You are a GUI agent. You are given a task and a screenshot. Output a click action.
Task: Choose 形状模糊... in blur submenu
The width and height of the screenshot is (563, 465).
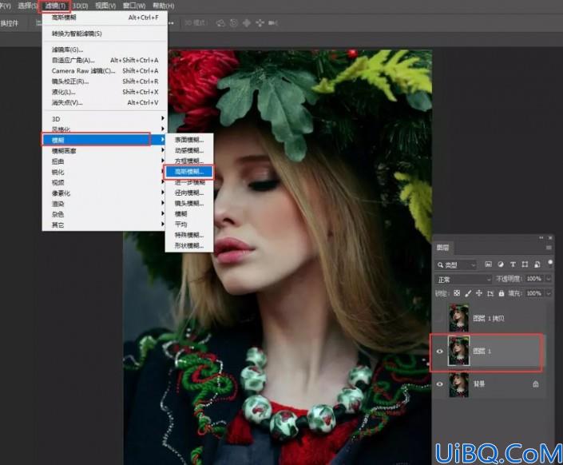[189, 246]
